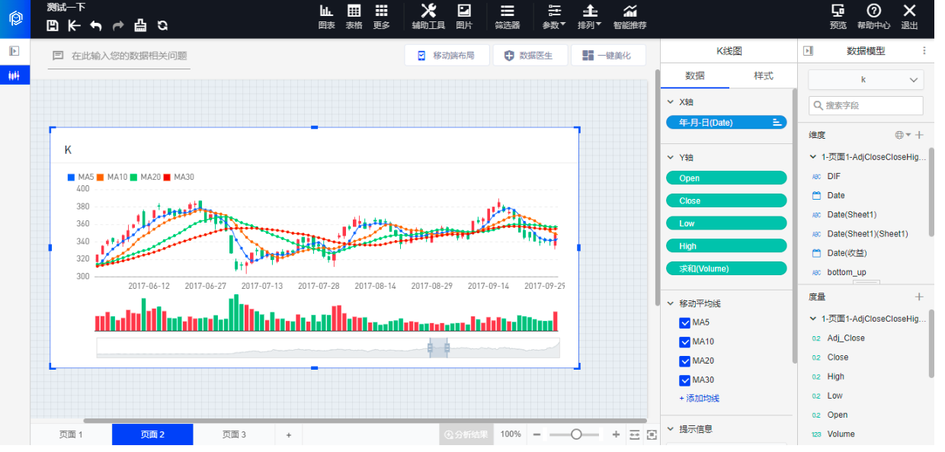Viewport: 945px width, 452px height.
Task: Collapse the 数据模型 panel icon
Action: (x=809, y=51)
